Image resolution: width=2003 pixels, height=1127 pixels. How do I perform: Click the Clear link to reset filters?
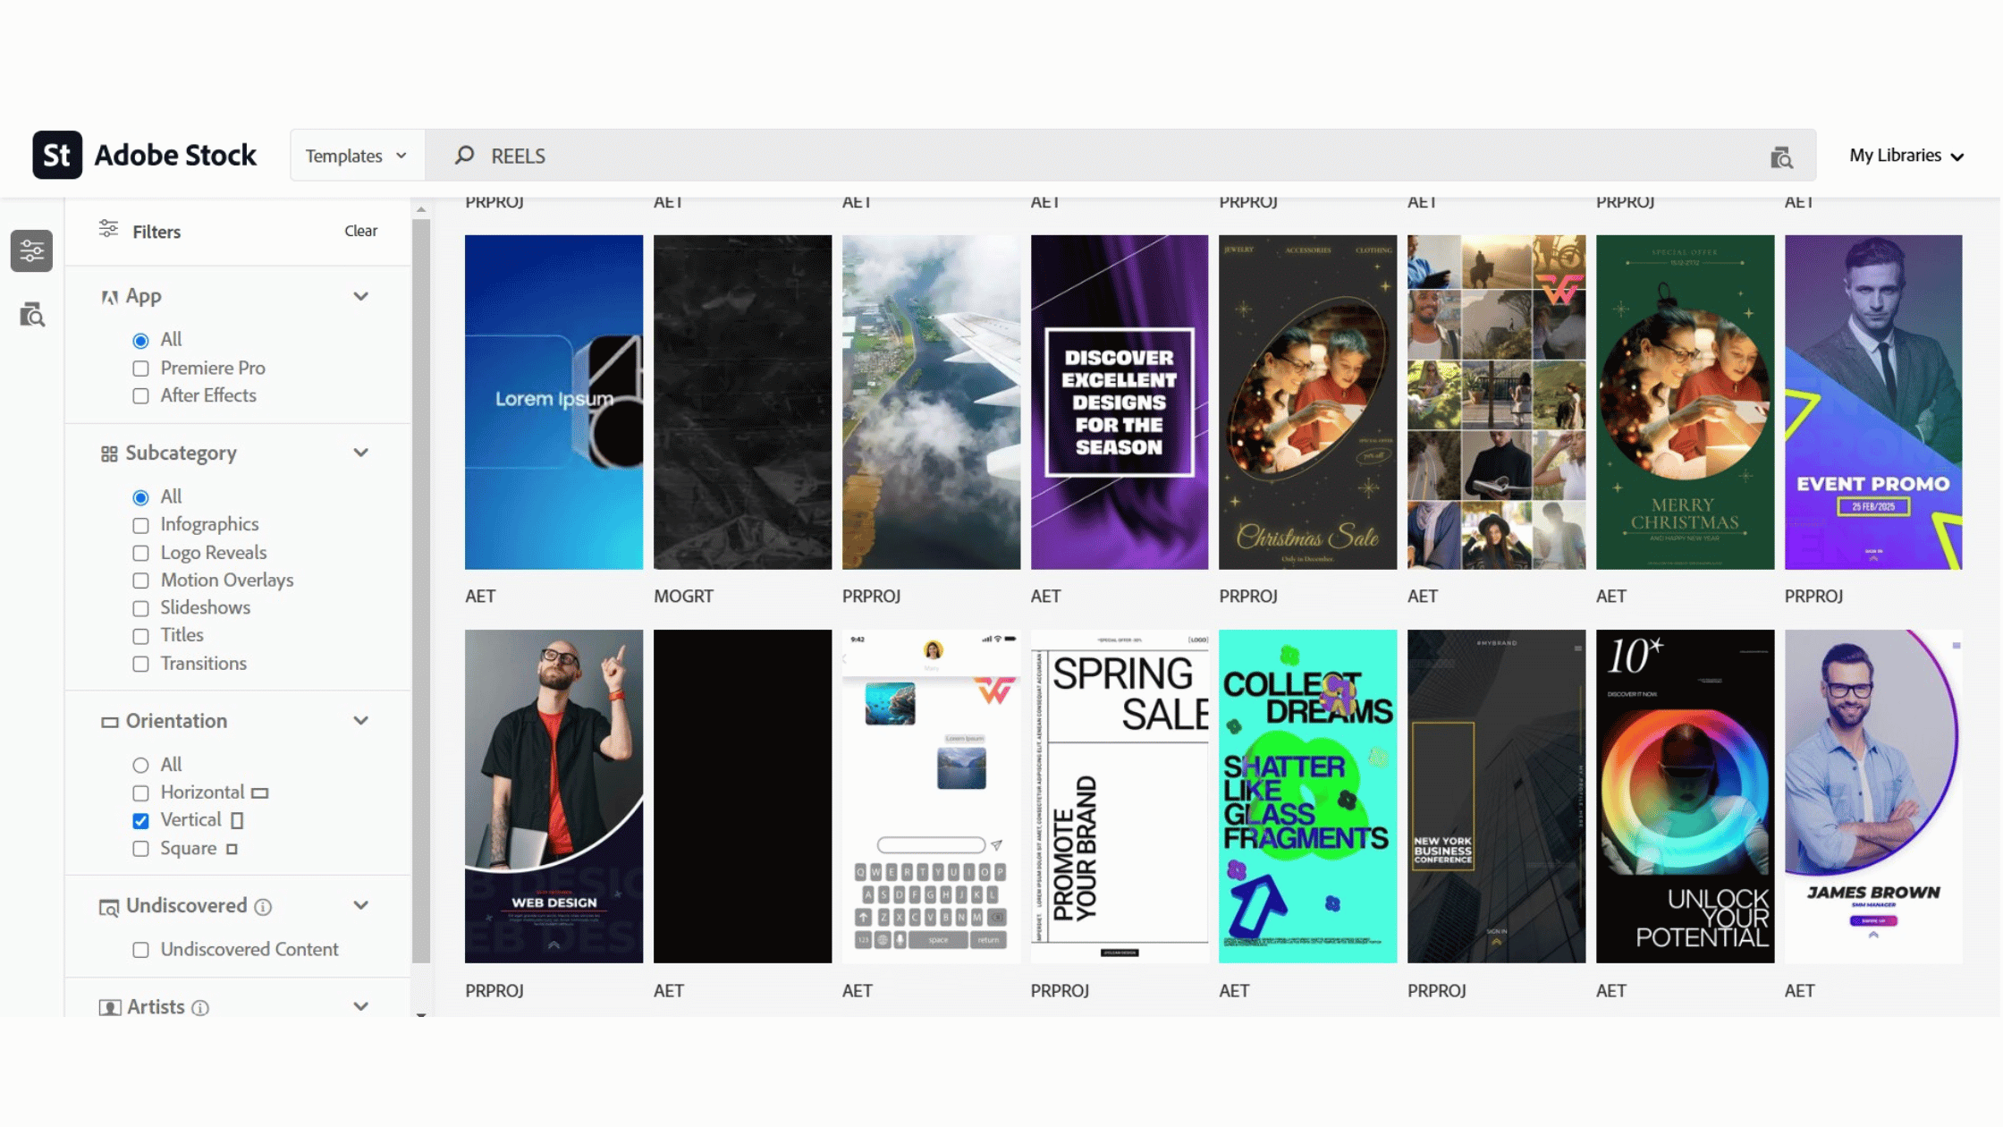click(360, 231)
